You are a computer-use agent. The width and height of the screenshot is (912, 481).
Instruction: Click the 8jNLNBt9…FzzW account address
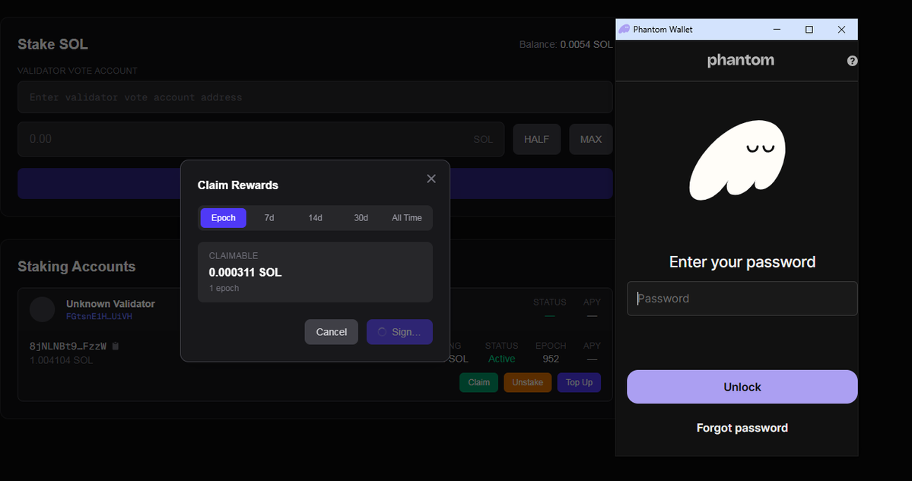68,347
